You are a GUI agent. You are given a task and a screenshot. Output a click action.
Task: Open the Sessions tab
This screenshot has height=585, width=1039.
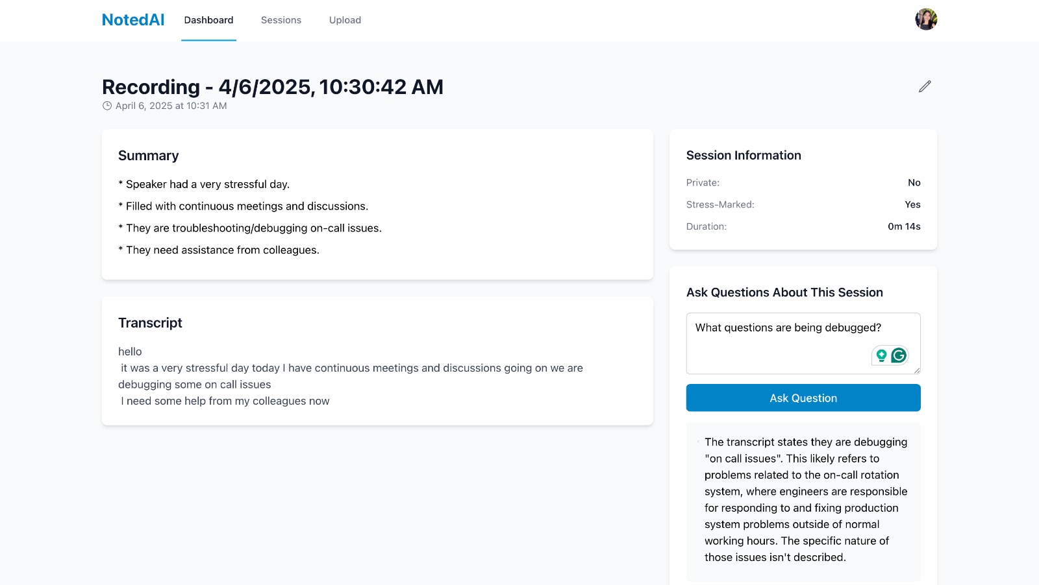[281, 20]
